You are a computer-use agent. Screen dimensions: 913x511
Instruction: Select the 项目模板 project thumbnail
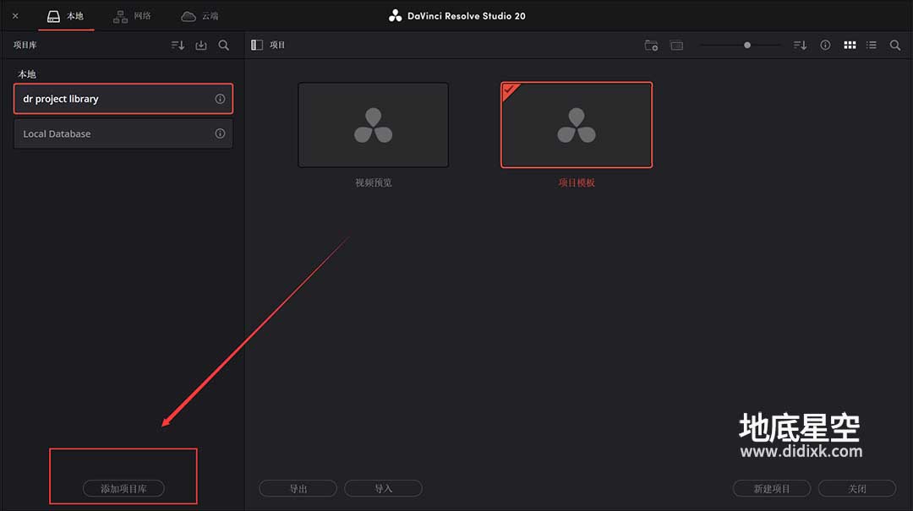tap(577, 125)
